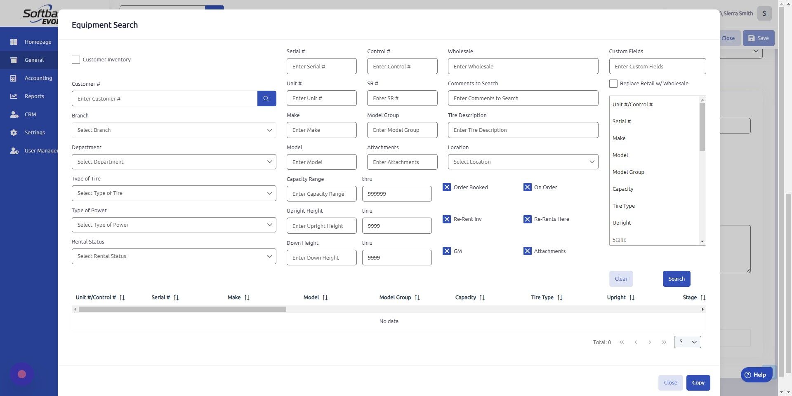Image resolution: width=792 pixels, height=396 pixels.
Task: Jump to last page with double-arrow icon
Action: click(664, 342)
